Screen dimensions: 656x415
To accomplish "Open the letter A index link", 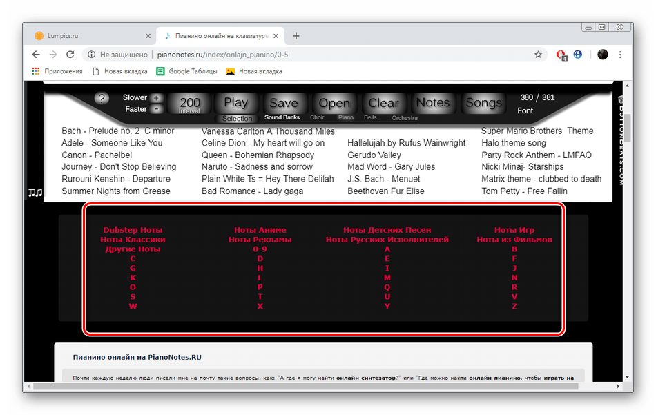I will coord(387,249).
